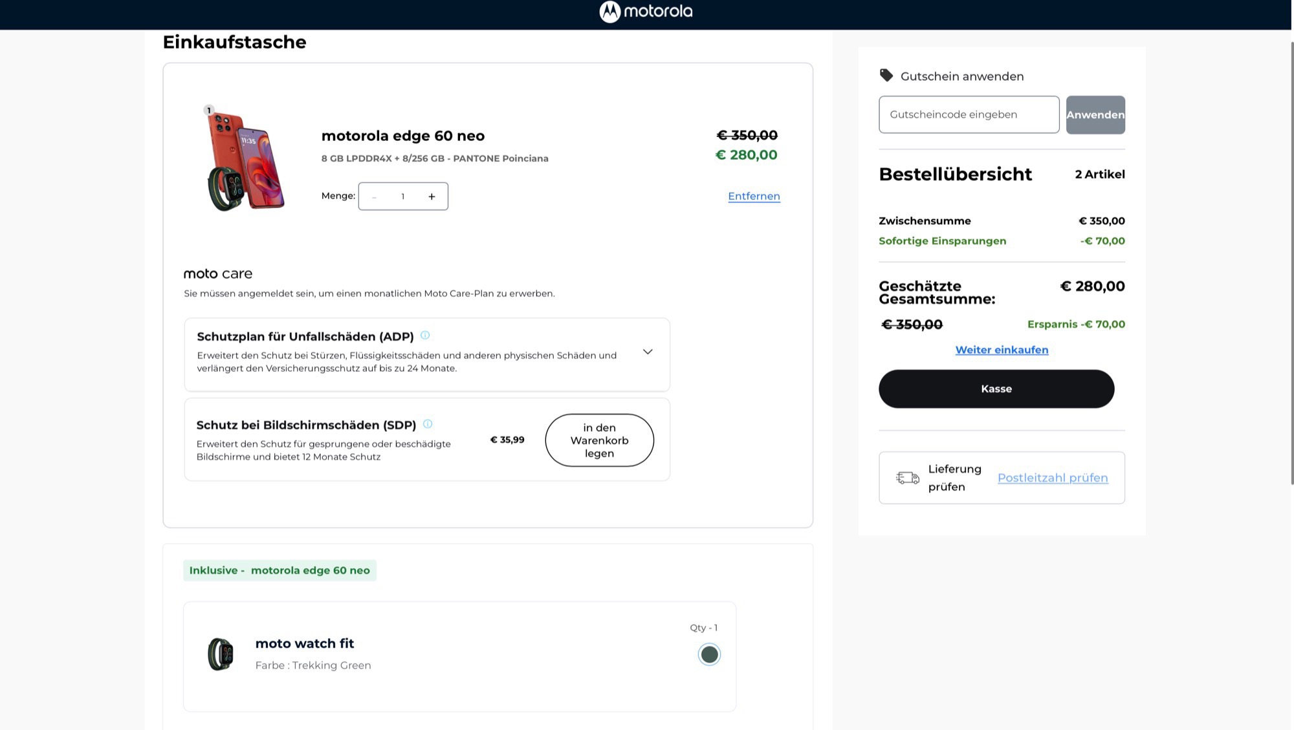Viewport: 1294px width, 730px height.
Task: Click the SDP info icon
Action: (x=428, y=424)
